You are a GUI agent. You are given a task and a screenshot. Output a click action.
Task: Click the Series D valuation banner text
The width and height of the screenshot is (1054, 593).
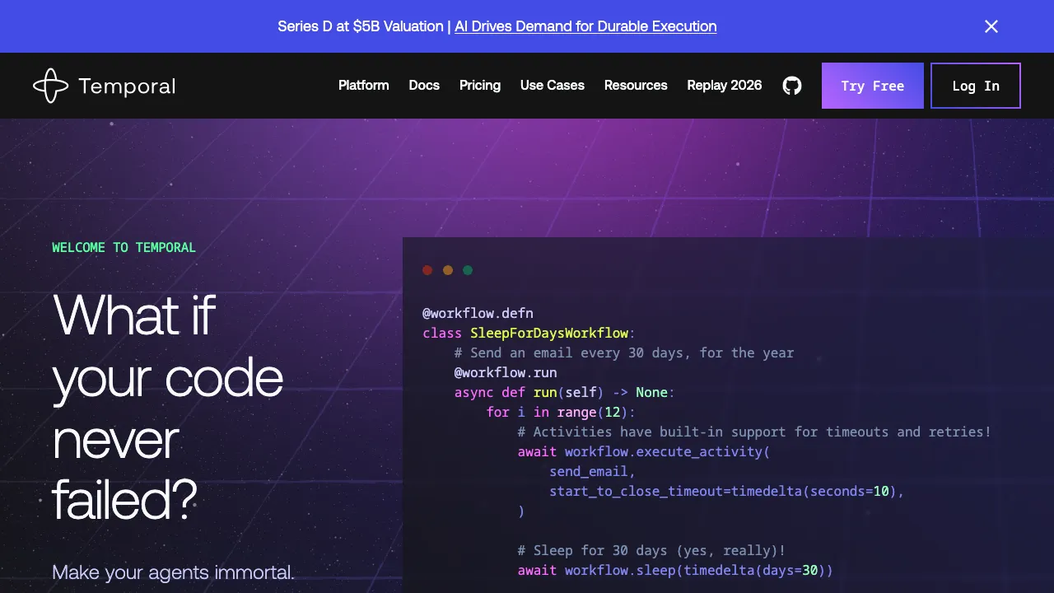pyautogui.click(x=360, y=26)
